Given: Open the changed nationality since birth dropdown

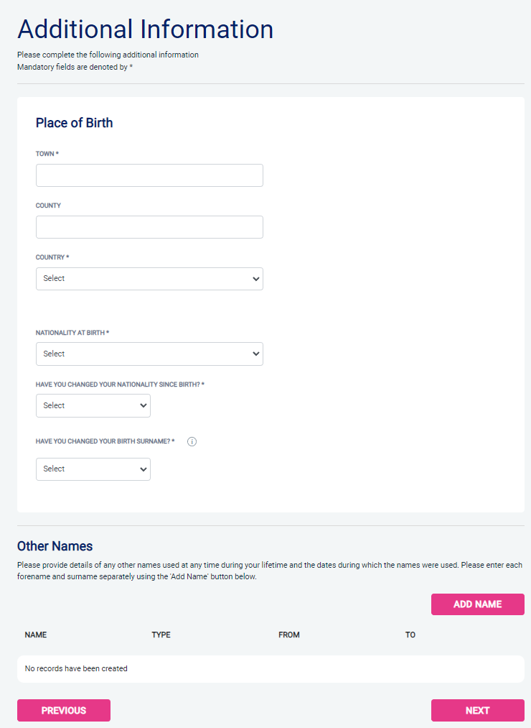Looking at the screenshot, I should coord(93,406).
